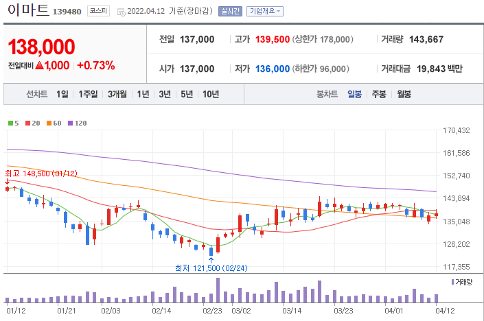This screenshot has height=321, width=484.
Task: Click the orange 60-day moving average swatch
Action: tap(49, 123)
